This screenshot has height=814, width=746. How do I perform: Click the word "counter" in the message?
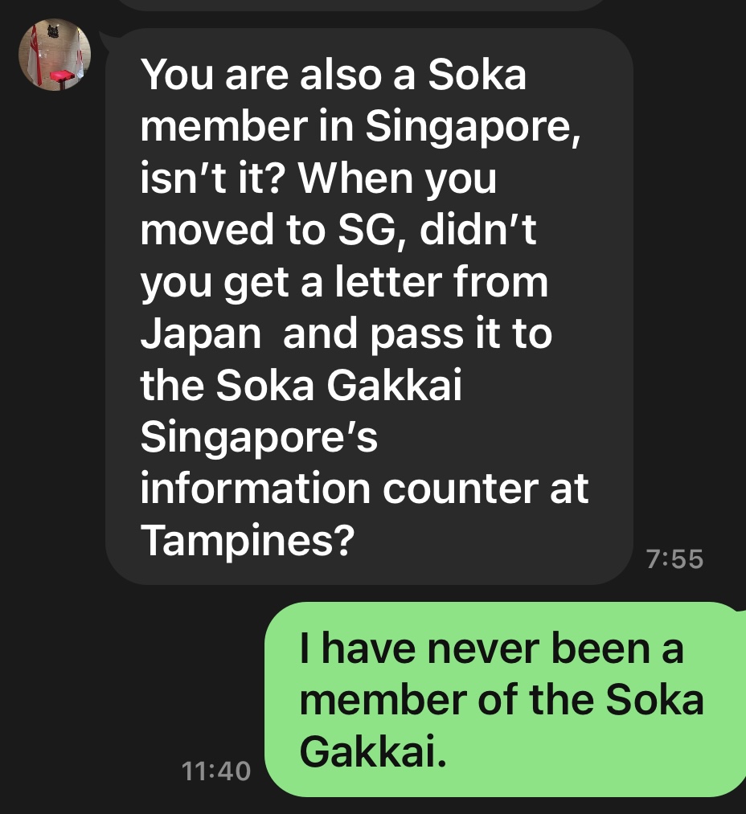461,489
